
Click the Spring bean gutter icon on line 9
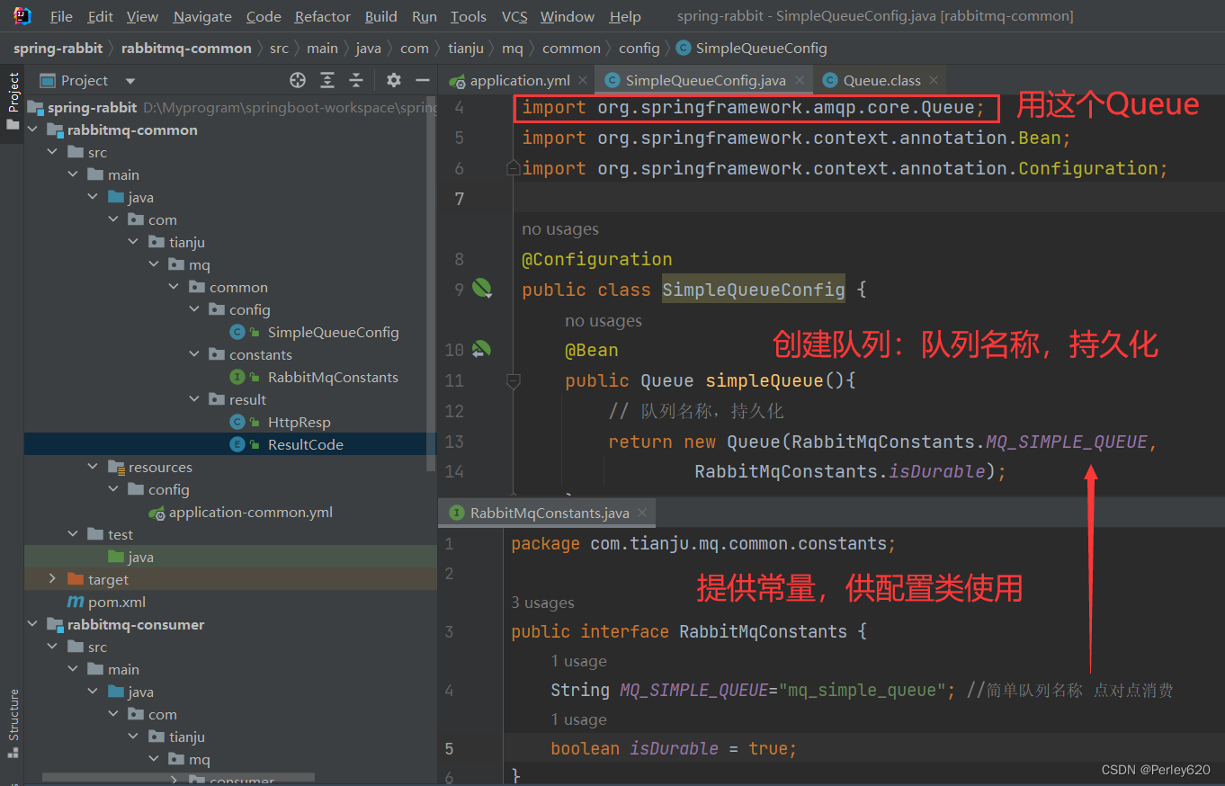coord(482,289)
